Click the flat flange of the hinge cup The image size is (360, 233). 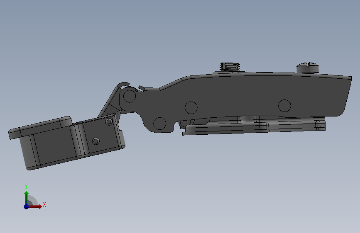(x=40, y=127)
